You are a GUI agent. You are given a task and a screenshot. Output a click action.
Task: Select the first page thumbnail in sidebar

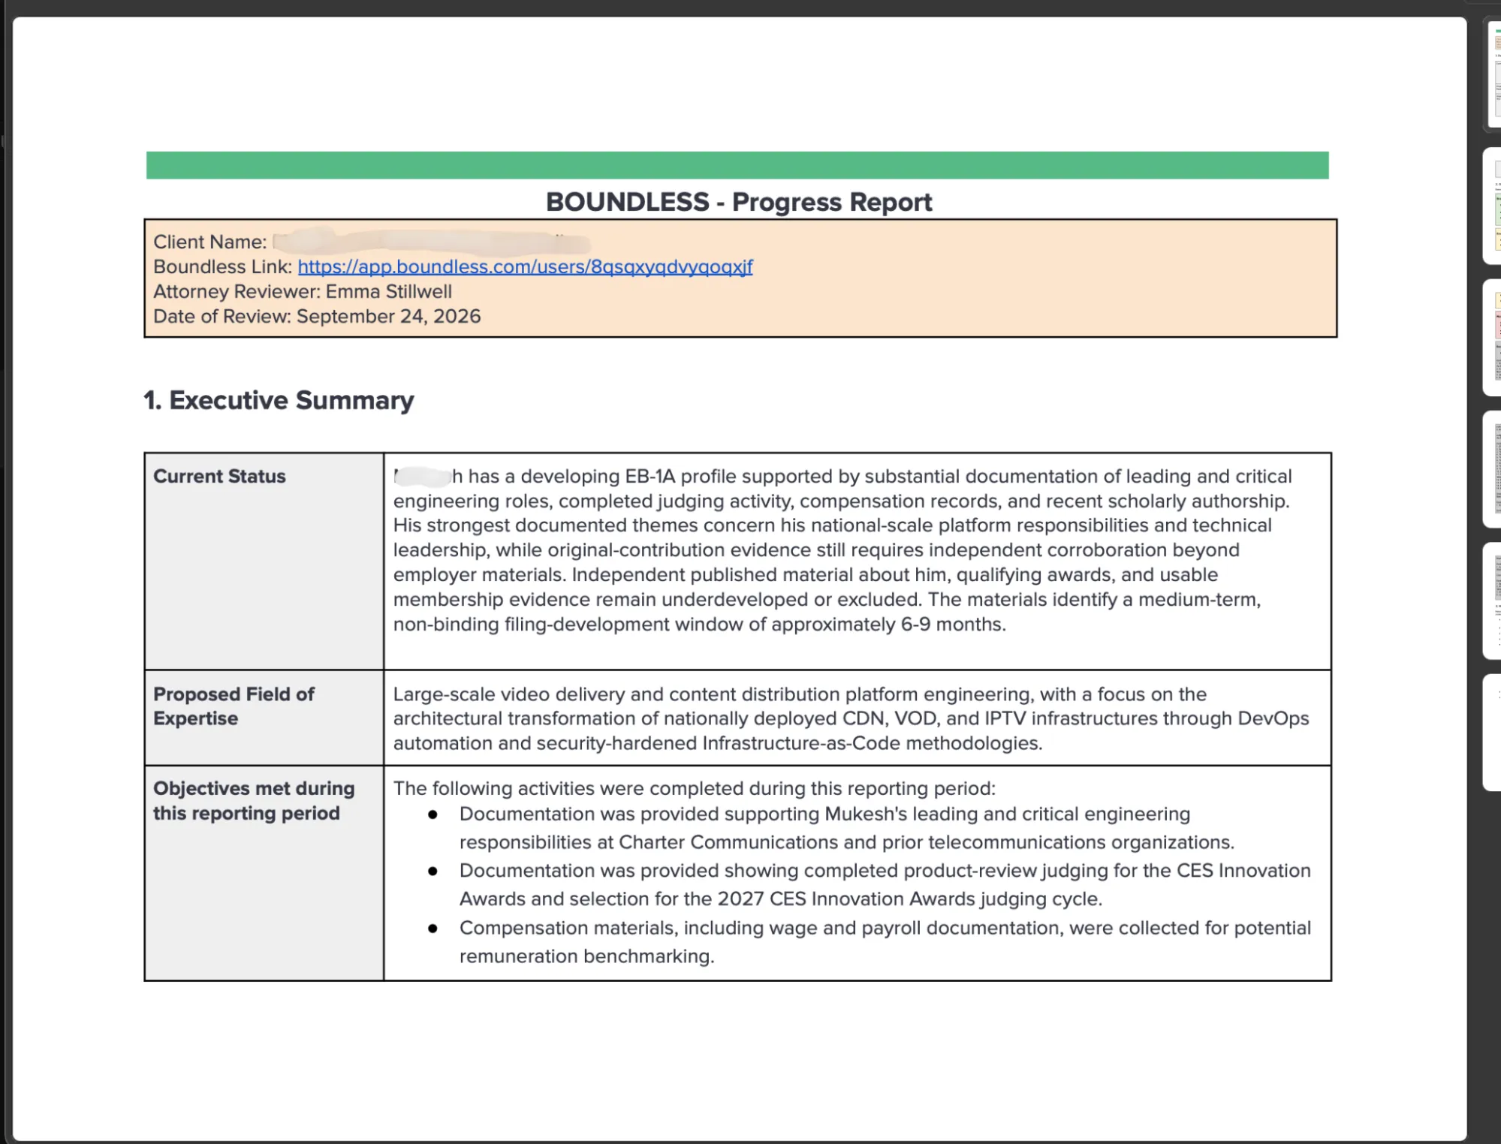pos(1494,73)
